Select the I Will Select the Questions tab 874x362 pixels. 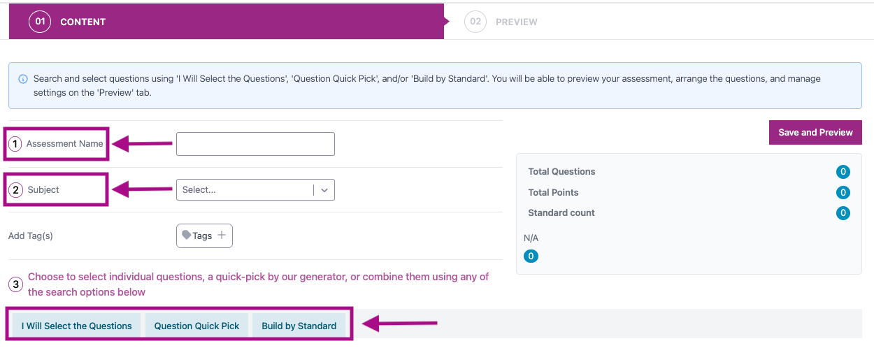[77, 326]
